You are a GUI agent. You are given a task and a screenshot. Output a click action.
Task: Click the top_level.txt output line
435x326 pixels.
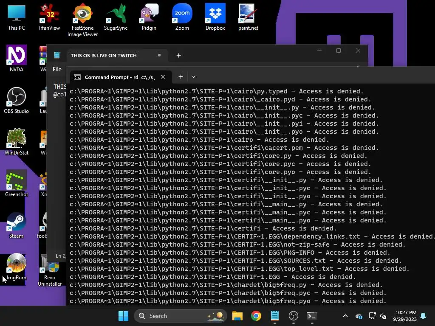240,269
